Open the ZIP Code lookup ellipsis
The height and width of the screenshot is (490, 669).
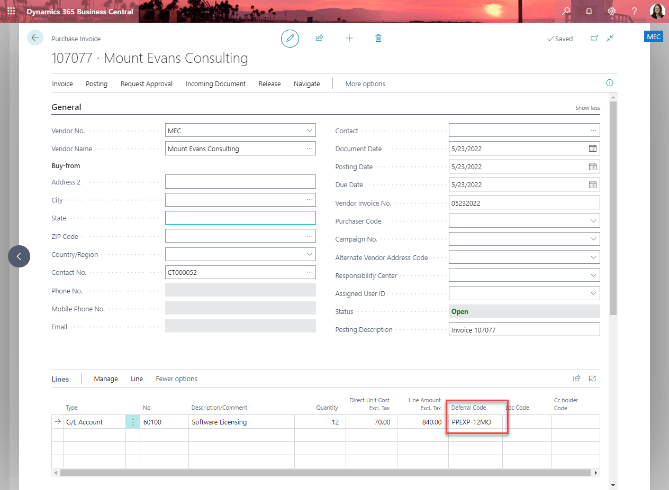coord(310,236)
